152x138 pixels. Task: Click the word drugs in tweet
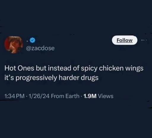tap(90, 78)
